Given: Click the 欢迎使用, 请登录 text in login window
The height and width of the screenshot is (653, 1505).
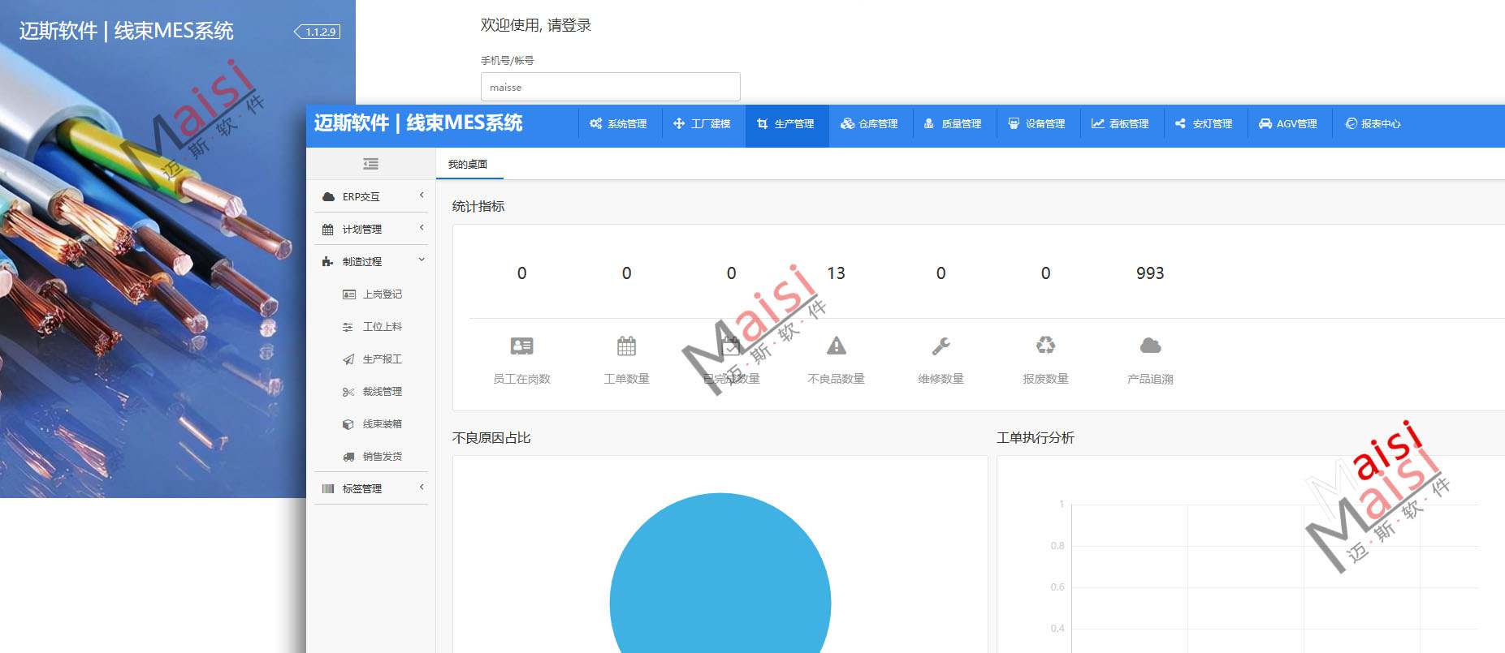Looking at the screenshot, I should point(536,25).
